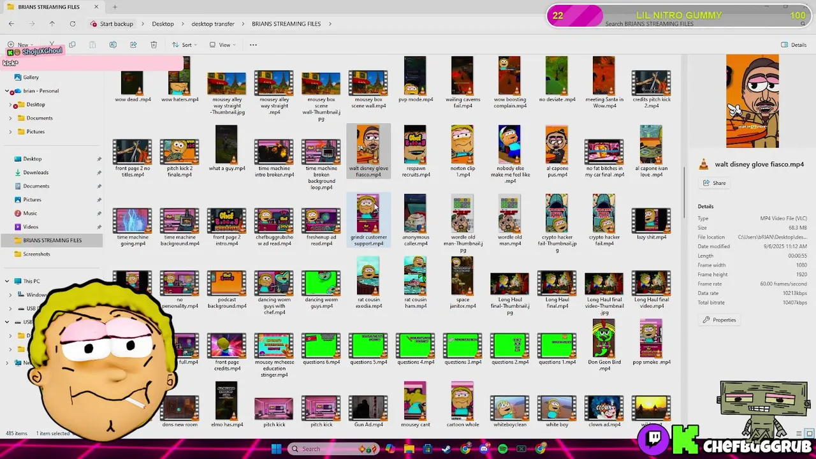
Task: Collapse the This PC tree node
Action: coord(7,281)
